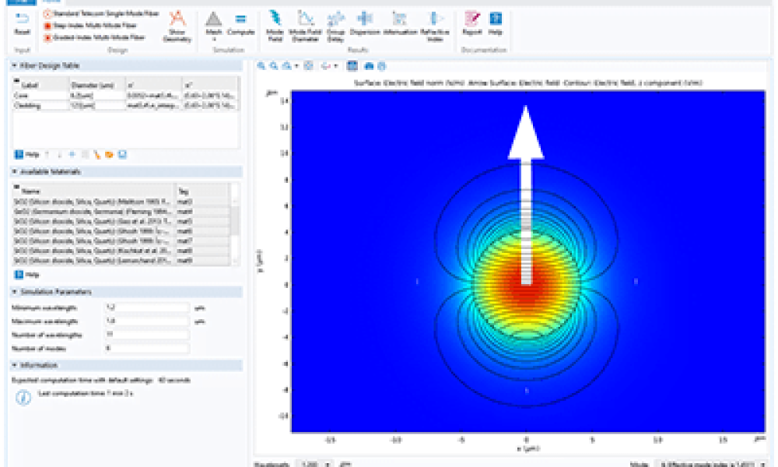Click Zoom Extents icon in graphics toolbar

tap(308, 65)
